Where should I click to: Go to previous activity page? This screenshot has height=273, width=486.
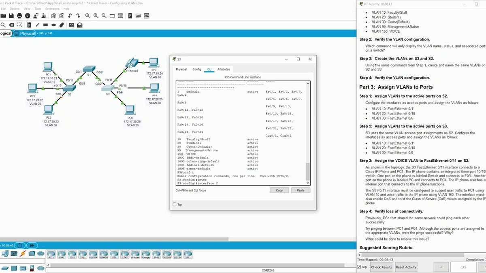pyautogui.click(x=441, y=267)
